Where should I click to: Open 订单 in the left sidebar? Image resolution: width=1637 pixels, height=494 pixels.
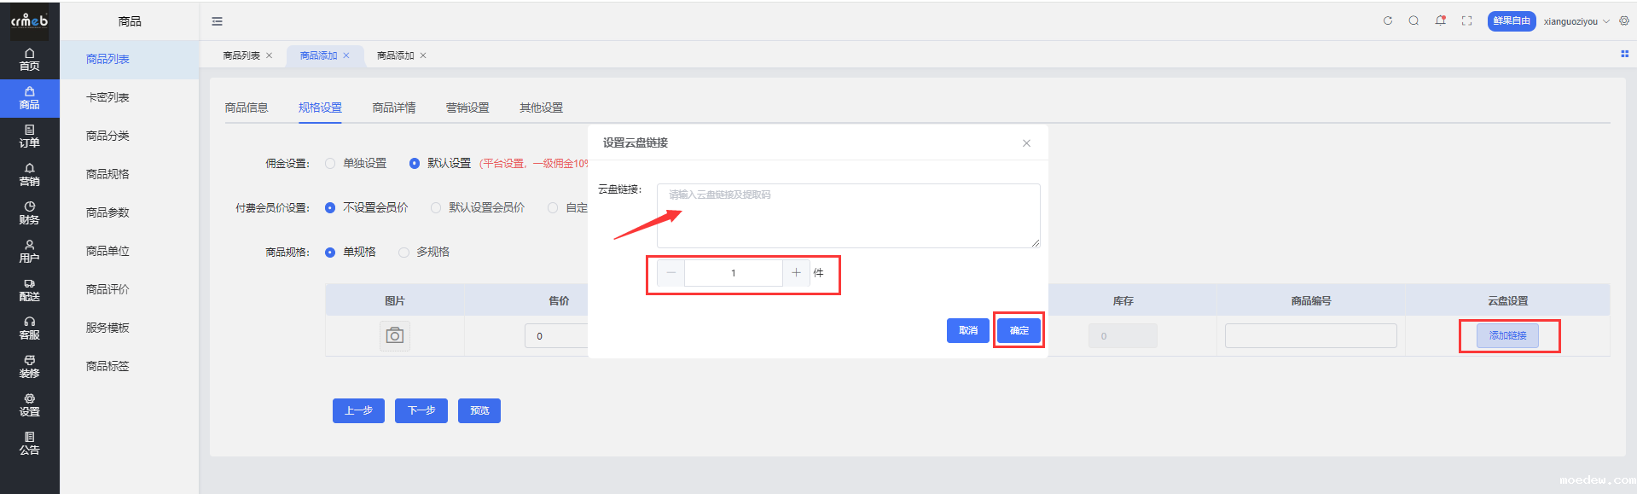click(x=29, y=137)
